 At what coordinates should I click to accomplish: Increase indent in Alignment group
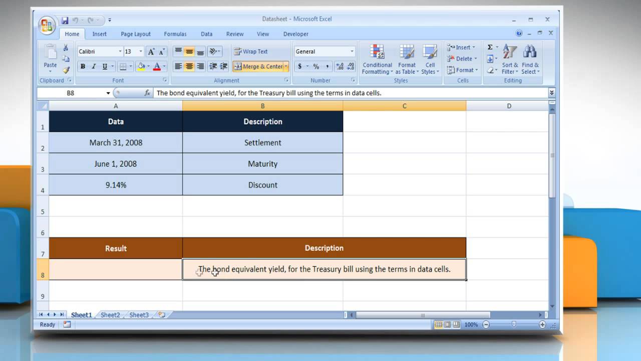[x=224, y=66]
